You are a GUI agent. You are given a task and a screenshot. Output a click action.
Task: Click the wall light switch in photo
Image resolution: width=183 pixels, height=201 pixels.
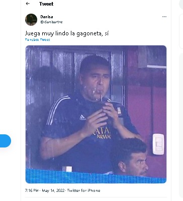tap(158, 144)
